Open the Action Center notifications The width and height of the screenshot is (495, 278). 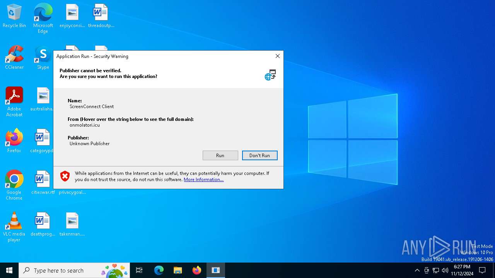(x=482, y=270)
